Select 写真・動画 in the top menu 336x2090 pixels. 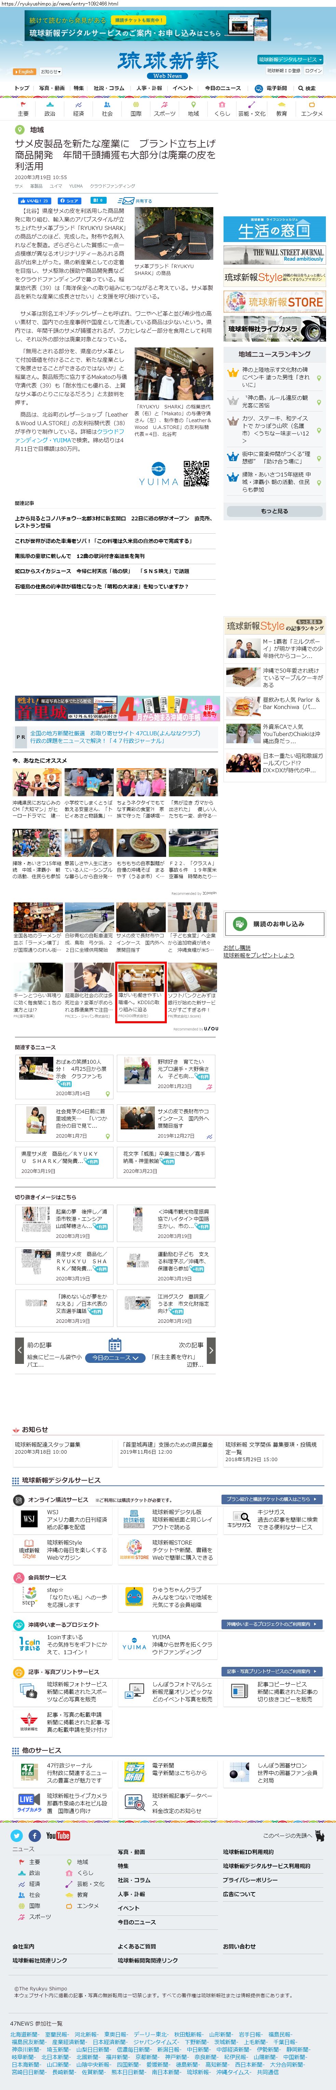click(51, 88)
